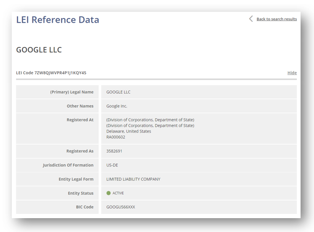Image resolution: width=314 pixels, height=232 pixels.
Task: Select the GOOGUS66XXX BIC code value
Action: tap(120, 207)
